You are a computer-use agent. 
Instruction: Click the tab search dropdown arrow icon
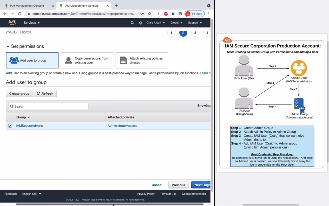pyautogui.click(x=209, y=6)
